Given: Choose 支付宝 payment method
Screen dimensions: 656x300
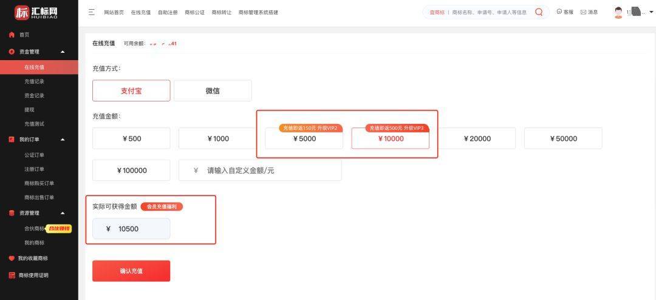Looking at the screenshot, I should tap(131, 91).
